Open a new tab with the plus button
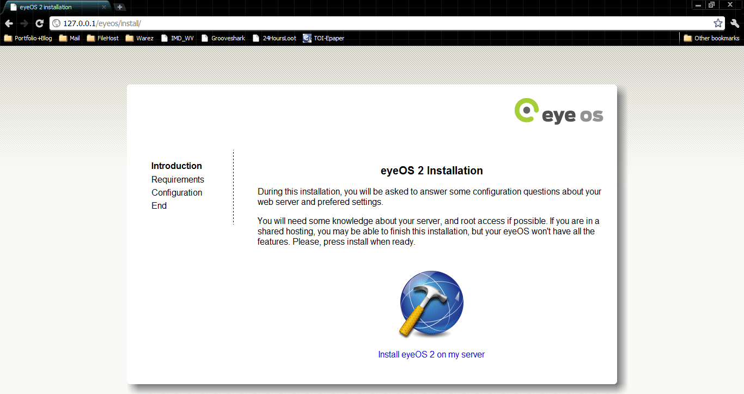Screen dimensions: 744x394 (120, 7)
